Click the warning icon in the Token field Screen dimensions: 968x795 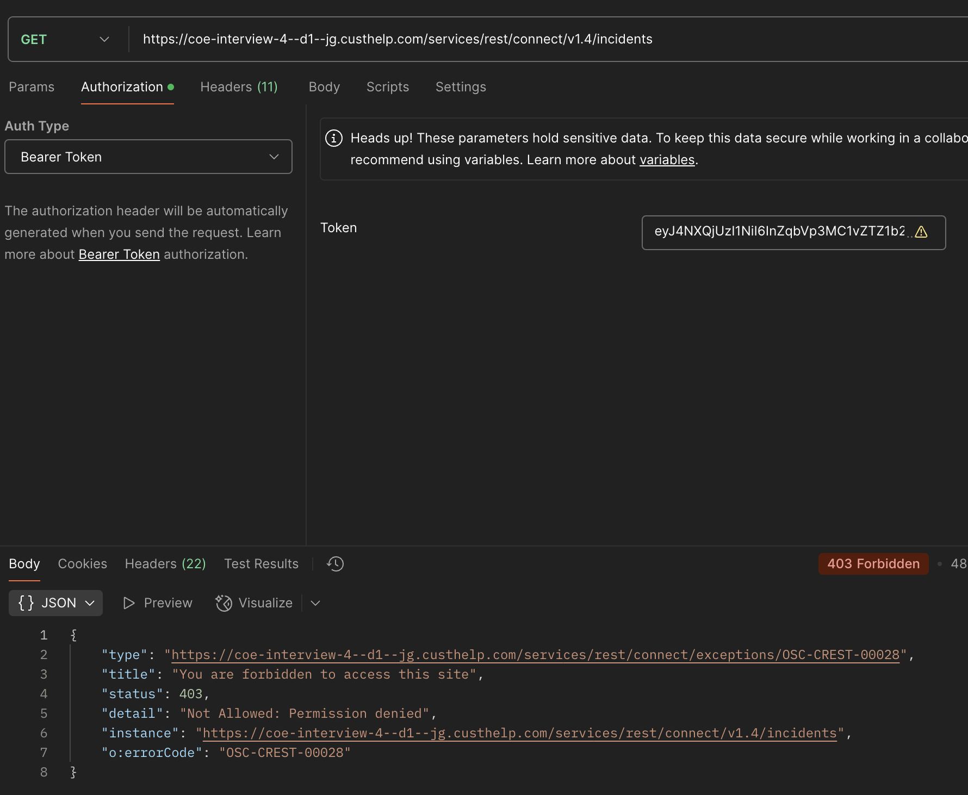[922, 232]
